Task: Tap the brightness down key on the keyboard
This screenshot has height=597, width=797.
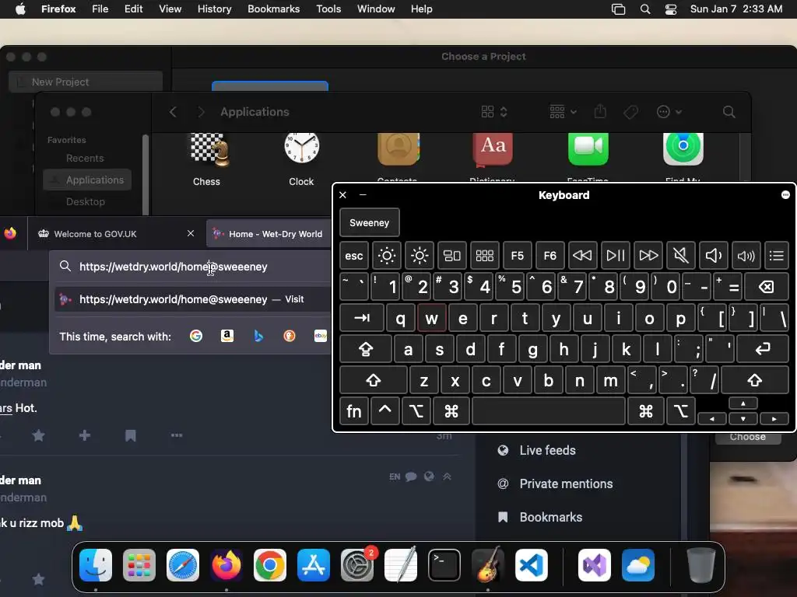Action: coord(387,255)
